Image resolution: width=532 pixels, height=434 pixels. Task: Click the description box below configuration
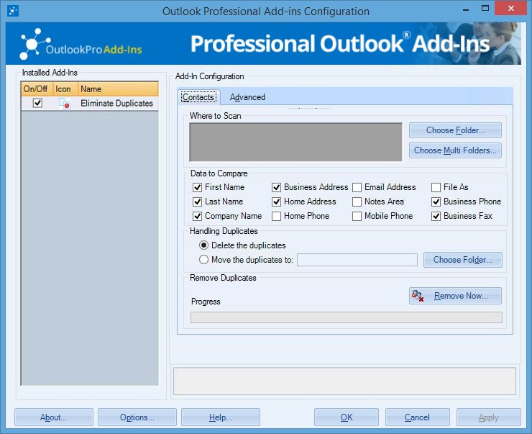point(344,381)
